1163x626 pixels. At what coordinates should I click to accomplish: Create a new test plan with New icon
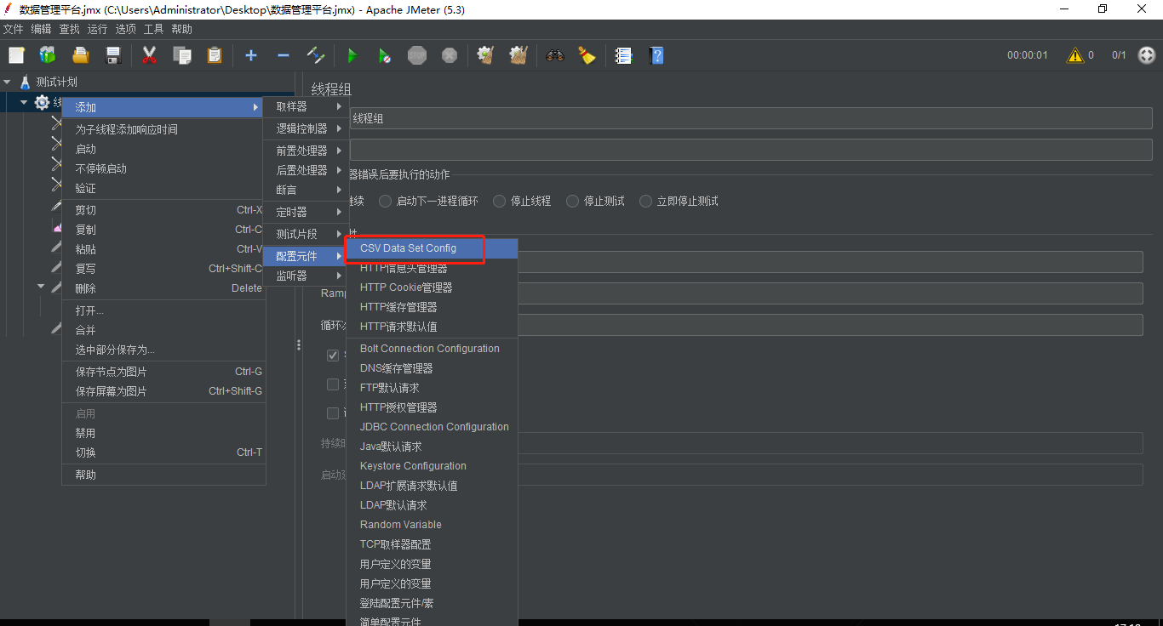[x=16, y=55]
